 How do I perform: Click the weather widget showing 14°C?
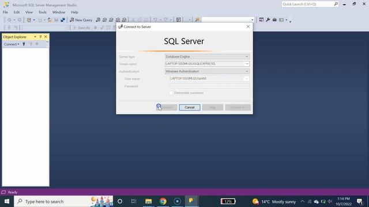pyautogui.click(x=274, y=201)
